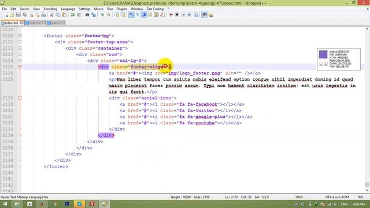
Task: Open the Macro menu
Action: (99, 9)
